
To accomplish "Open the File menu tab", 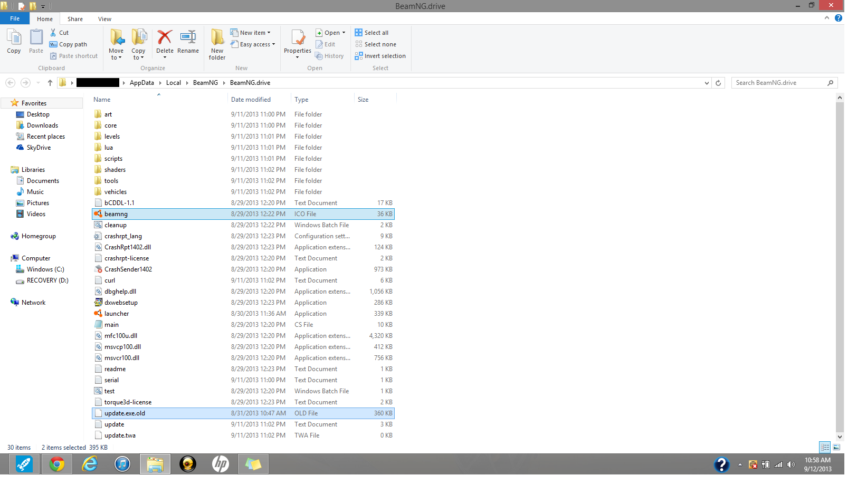I will (15, 19).
